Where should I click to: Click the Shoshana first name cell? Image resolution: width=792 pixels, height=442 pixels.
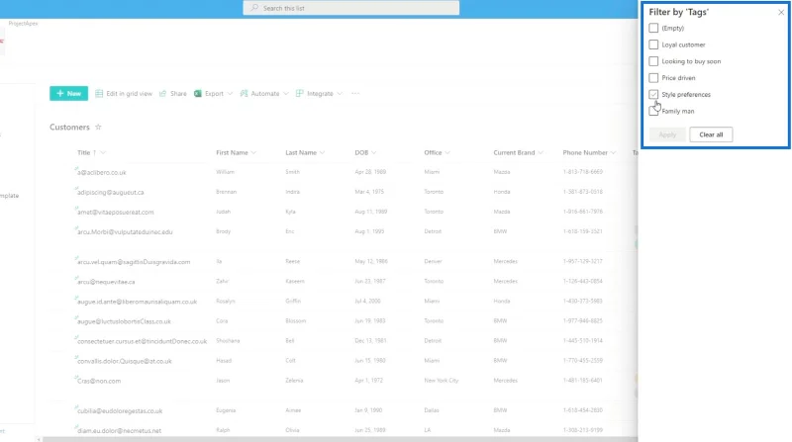pos(228,340)
